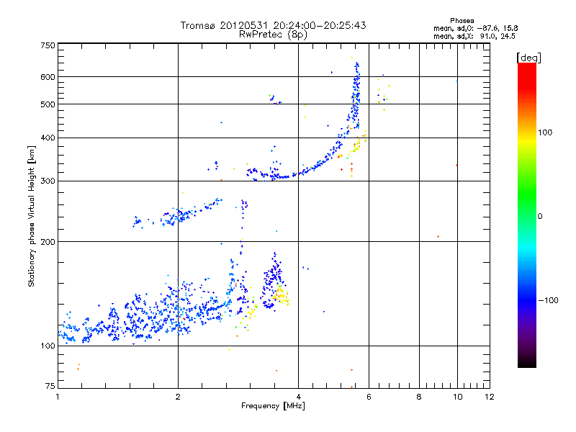Click the y-axis tick label '600'
Image resolution: width=576 pixels, height=432 pixels.
point(48,77)
